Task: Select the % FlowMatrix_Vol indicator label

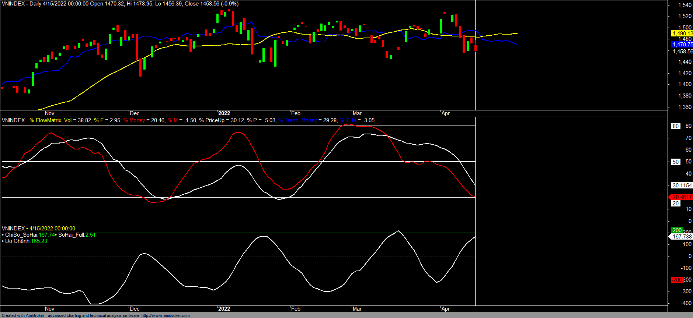Action: pos(51,120)
